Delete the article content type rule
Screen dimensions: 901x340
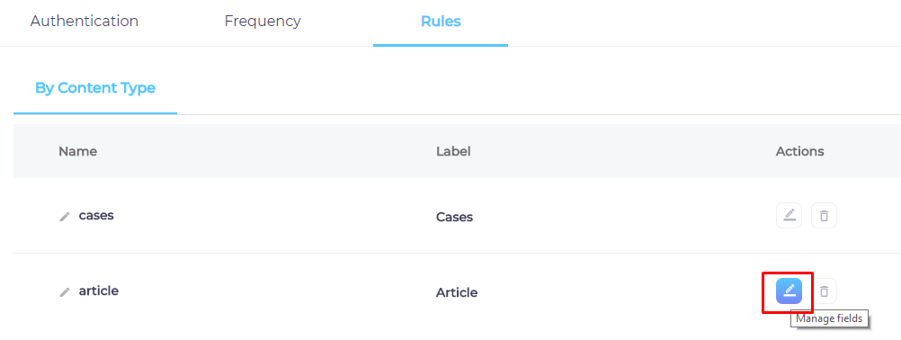coord(824,291)
